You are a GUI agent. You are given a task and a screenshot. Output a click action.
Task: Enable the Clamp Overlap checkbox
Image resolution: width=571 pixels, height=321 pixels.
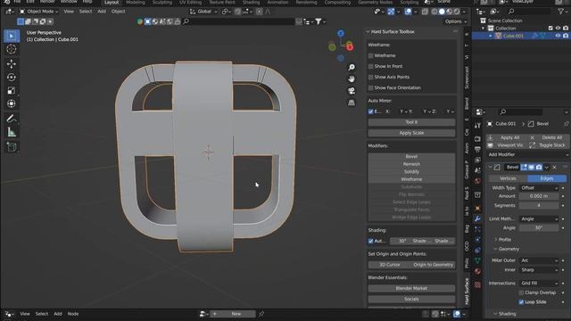coord(521,292)
